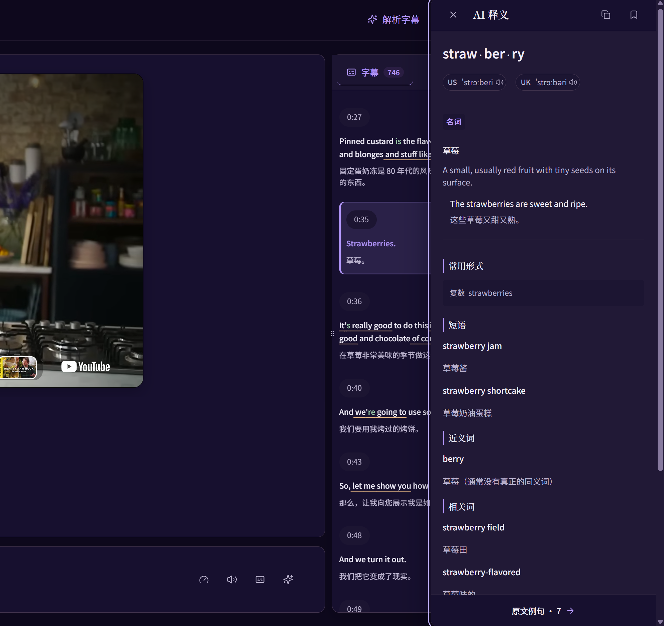Close the AI 释义 panel
Viewport: 664px width, 626px height.
453,15
